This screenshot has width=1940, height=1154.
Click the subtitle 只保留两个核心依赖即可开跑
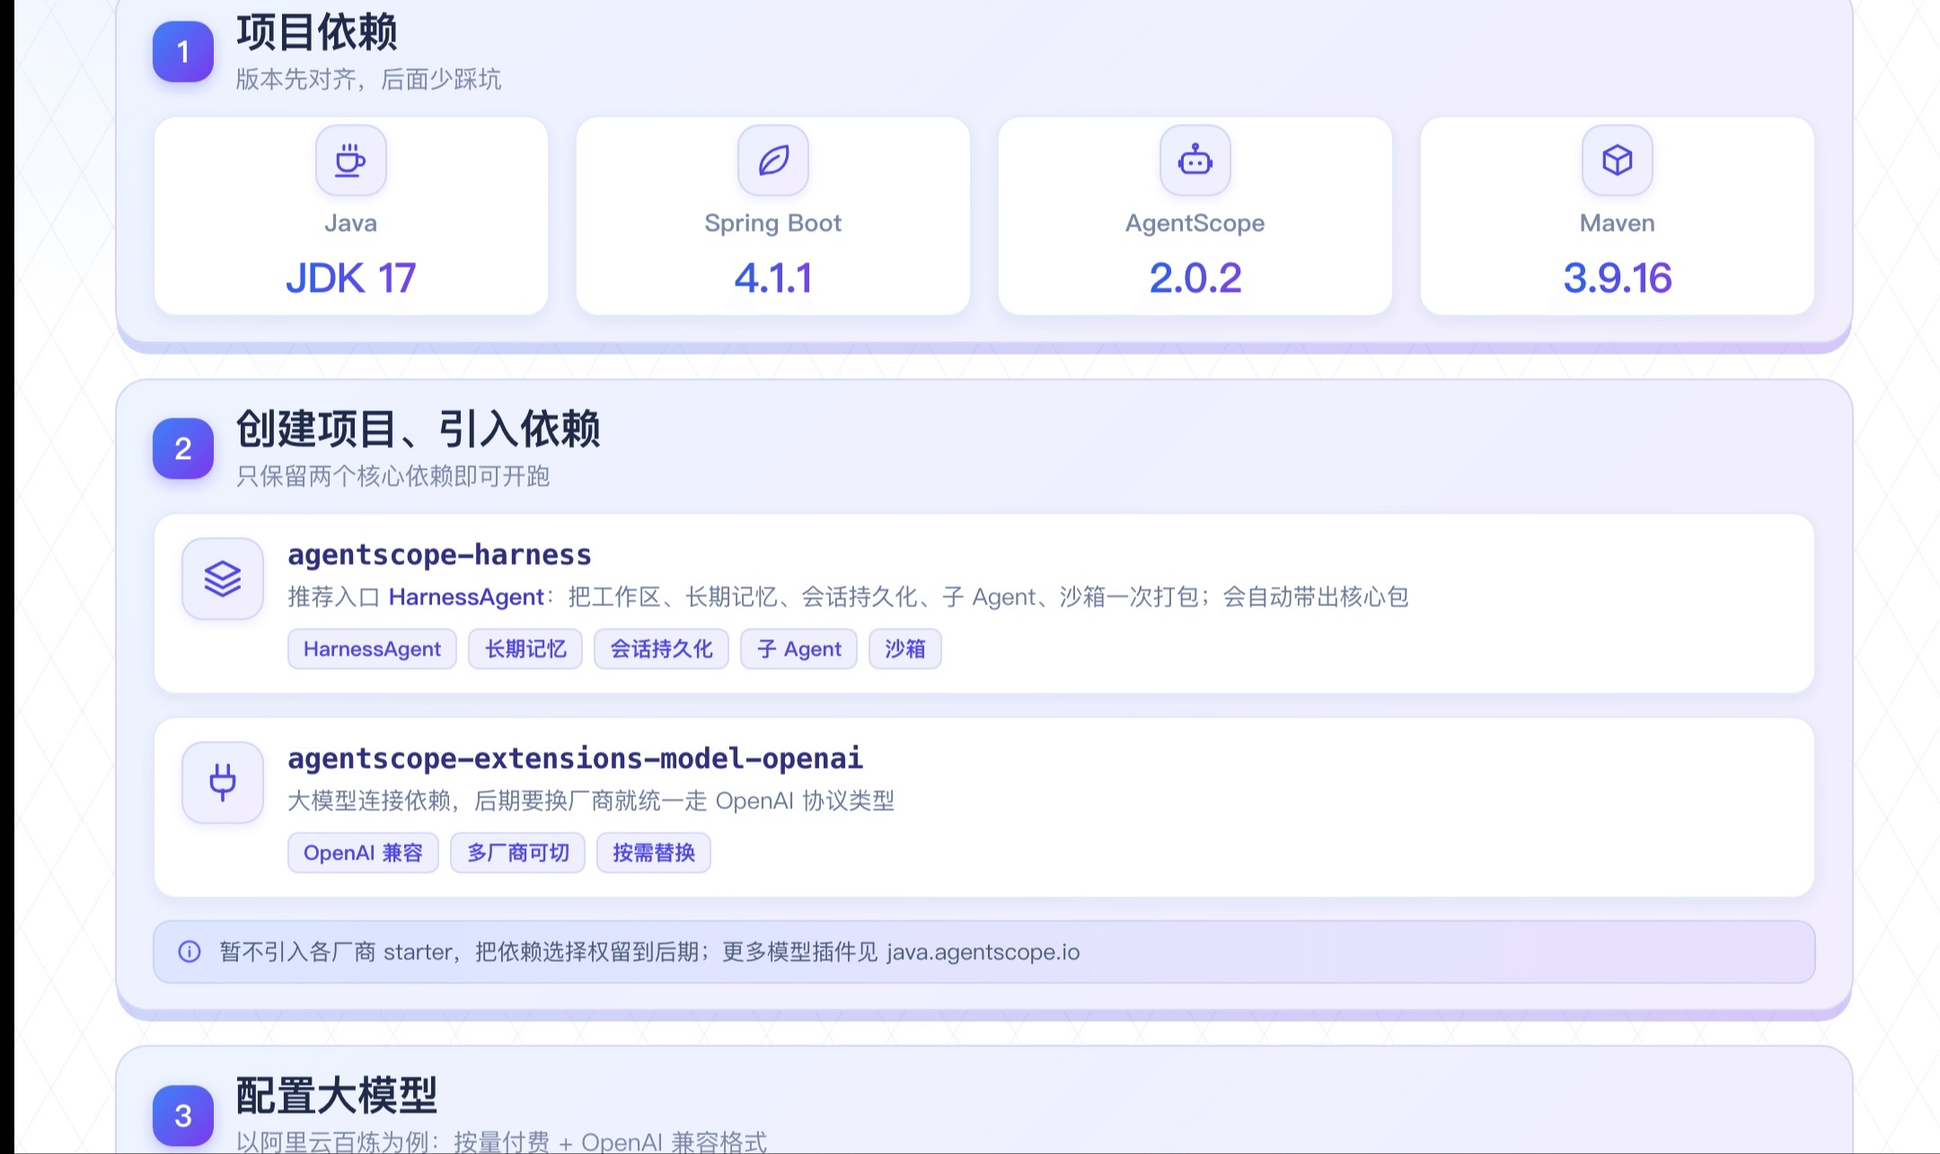tap(392, 476)
